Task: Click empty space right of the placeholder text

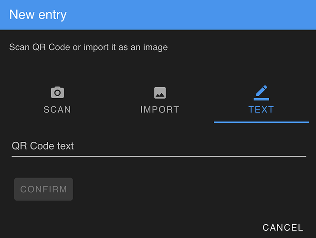Action: pyautogui.click(x=190, y=146)
